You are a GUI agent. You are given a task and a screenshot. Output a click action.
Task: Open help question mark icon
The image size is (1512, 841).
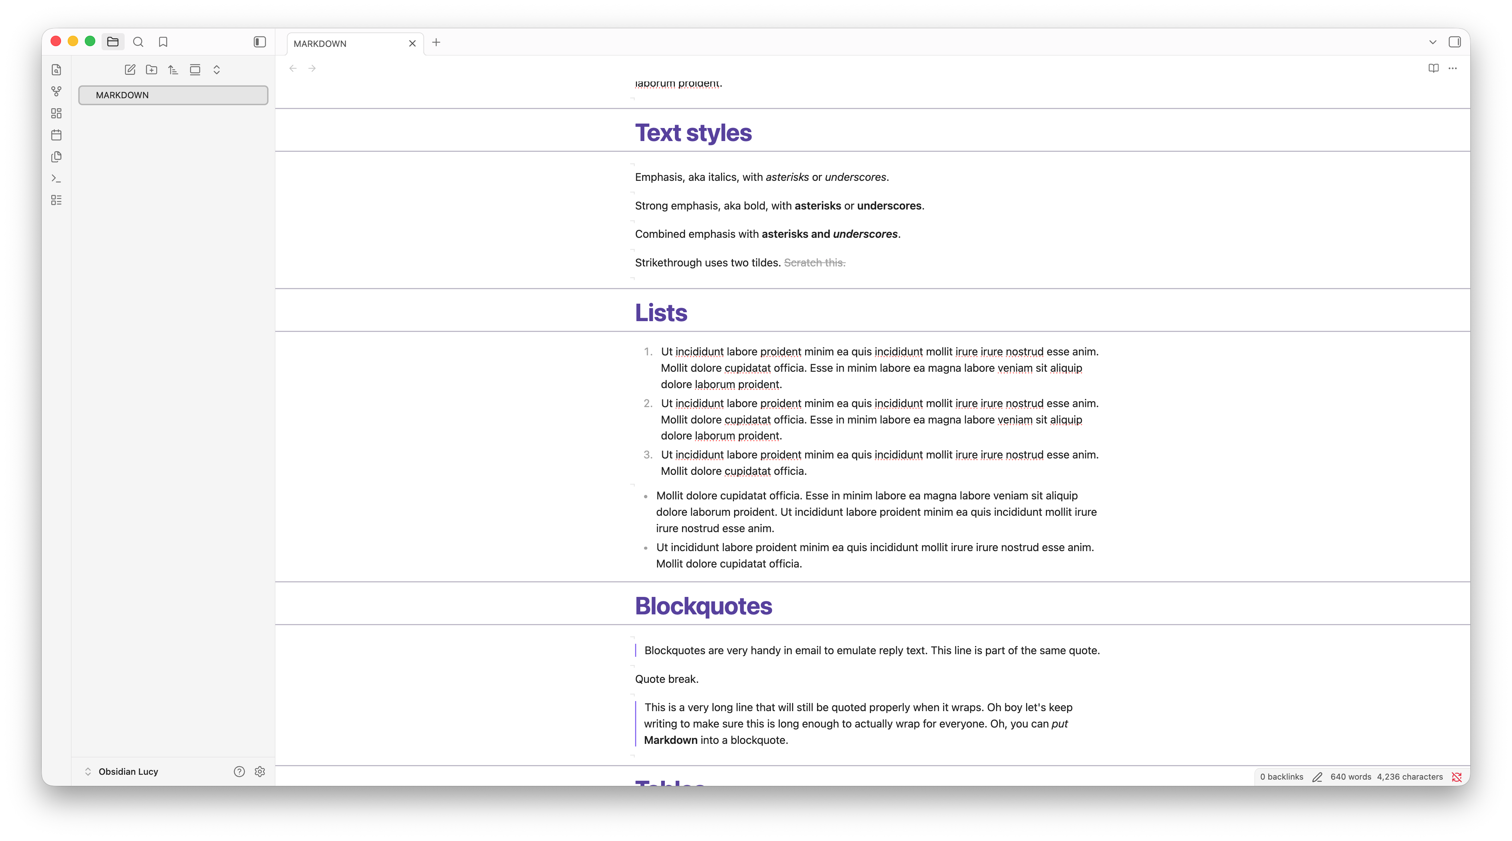(x=239, y=771)
